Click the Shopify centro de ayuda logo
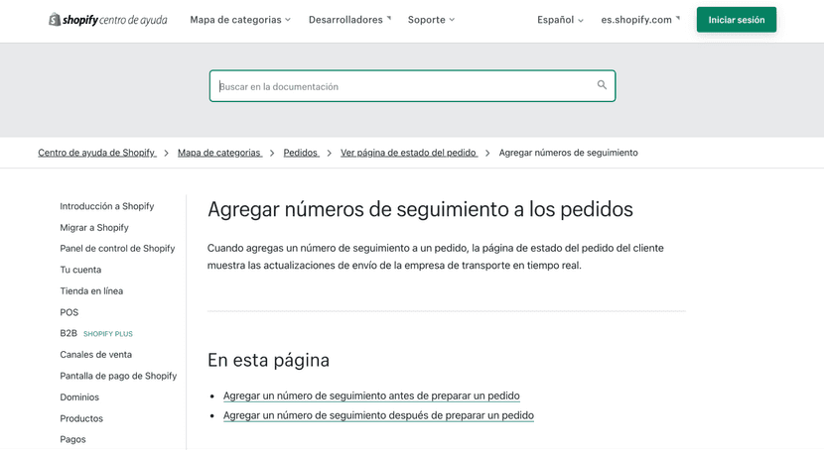The width and height of the screenshot is (824, 451). pyautogui.click(x=107, y=20)
